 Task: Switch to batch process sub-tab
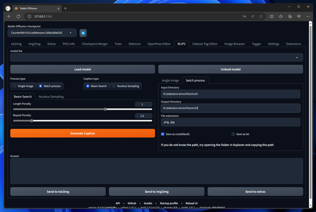tap(195, 80)
